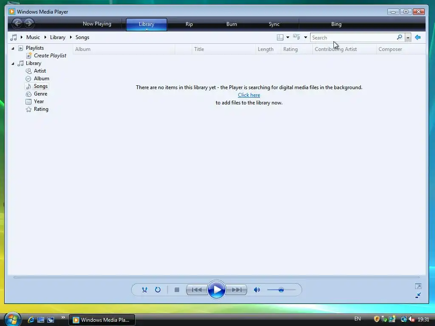Expand the arrow before Library breadcrumb
This screenshot has width=435, height=326.
pyautogui.click(x=45, y=37)
